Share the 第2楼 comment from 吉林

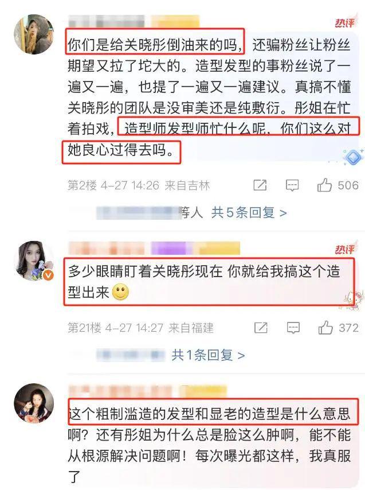click(x=260, y=185)
